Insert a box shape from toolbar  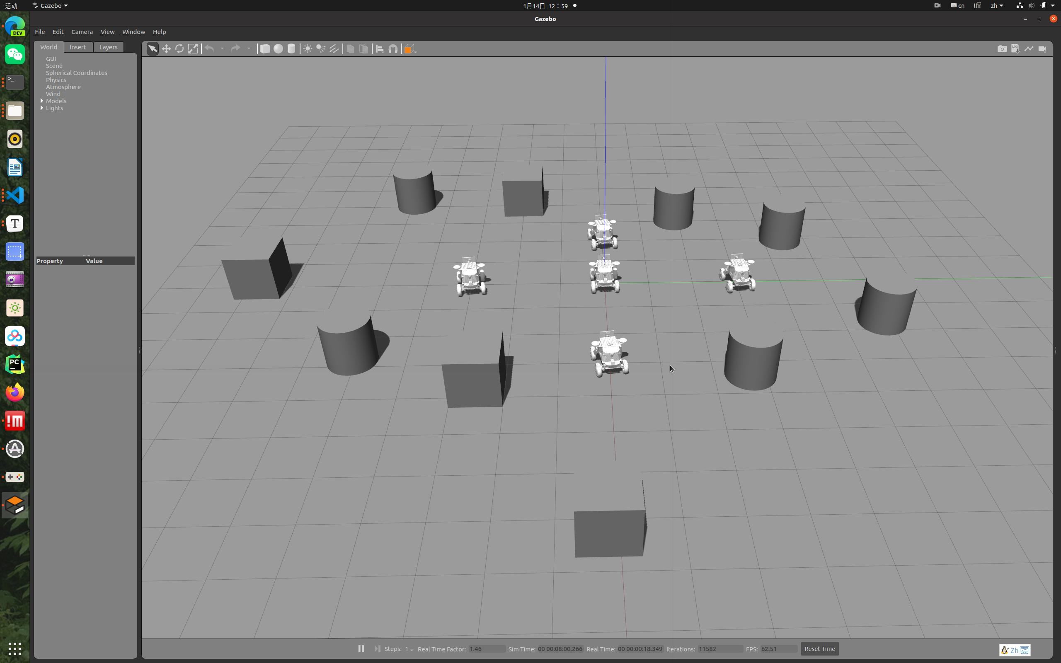(265, 48)
